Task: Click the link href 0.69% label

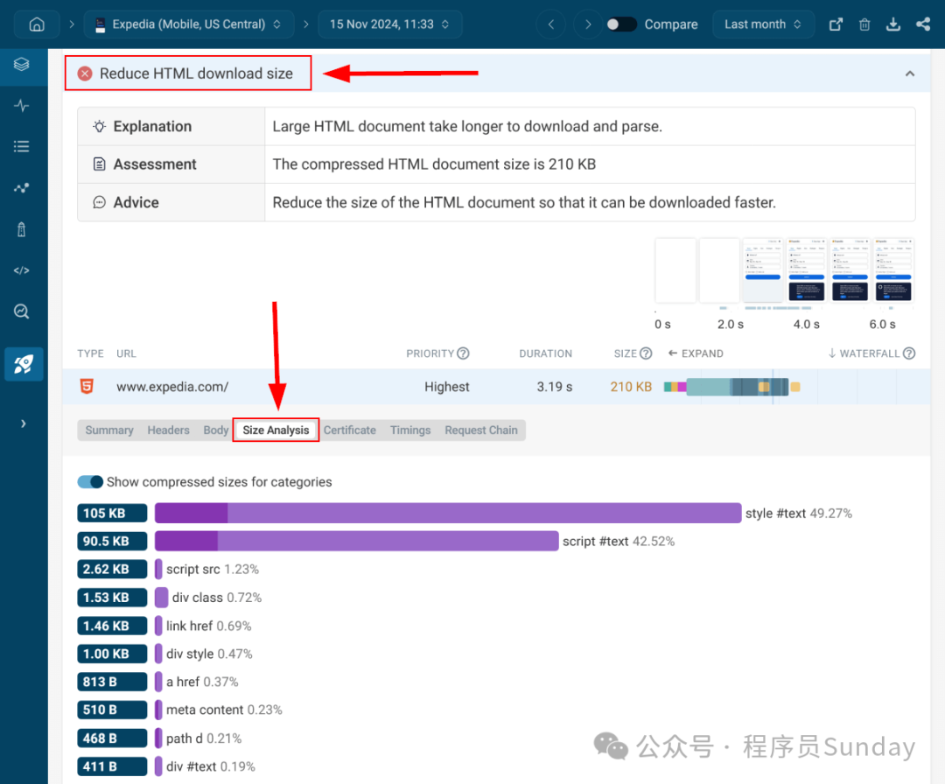Action: [x=208, y=626]
